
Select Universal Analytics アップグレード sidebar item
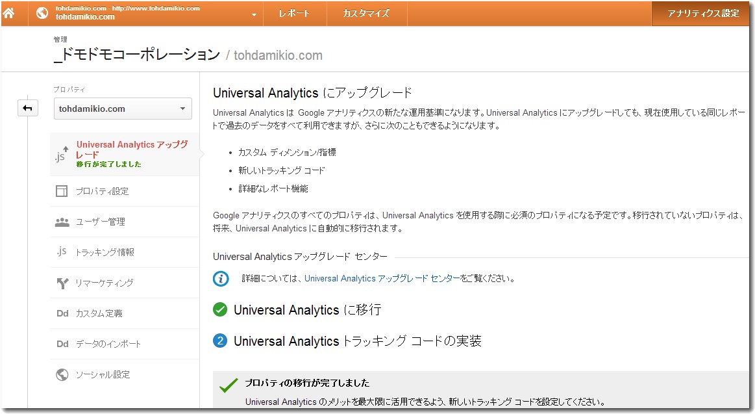click(132, 150)
